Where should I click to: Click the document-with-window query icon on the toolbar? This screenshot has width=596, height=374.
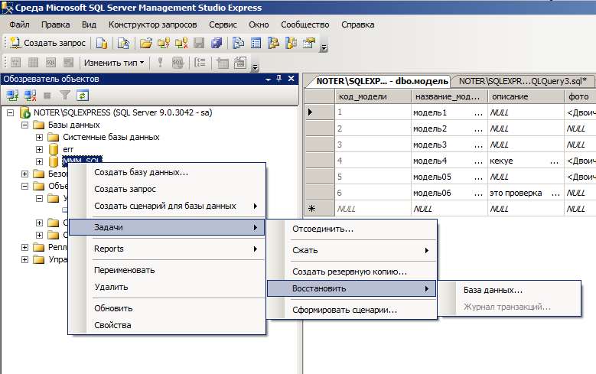[123, 43]
